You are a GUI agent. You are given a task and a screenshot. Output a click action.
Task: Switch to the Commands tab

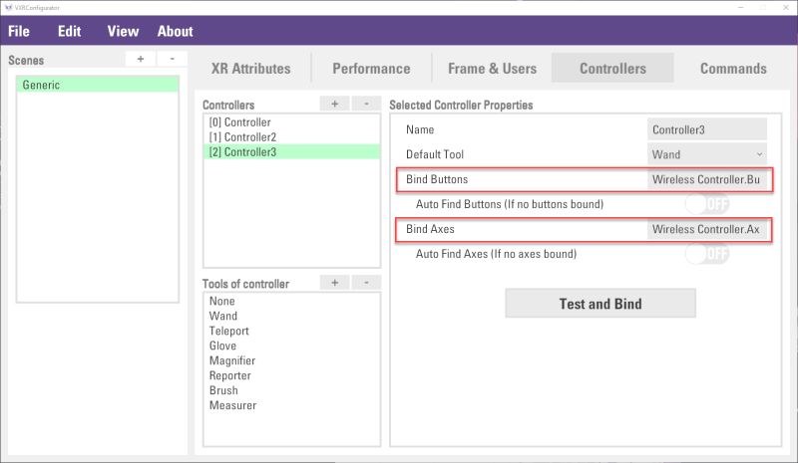pyautogui.click(x=733, y=68)
